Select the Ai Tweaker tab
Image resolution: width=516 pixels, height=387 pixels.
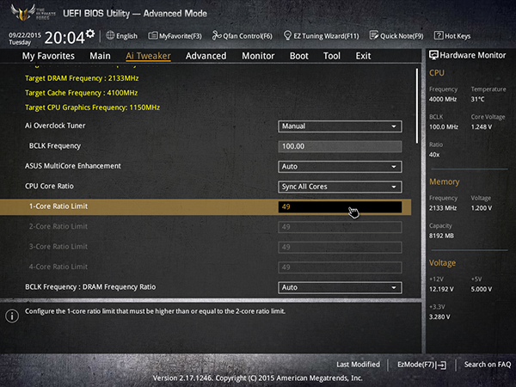[x=148, y=56]
